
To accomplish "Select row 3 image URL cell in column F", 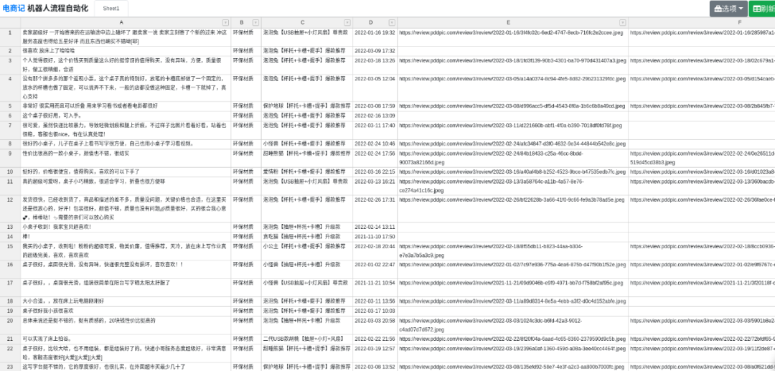I will pyautogui.click(x=702, y=65).
